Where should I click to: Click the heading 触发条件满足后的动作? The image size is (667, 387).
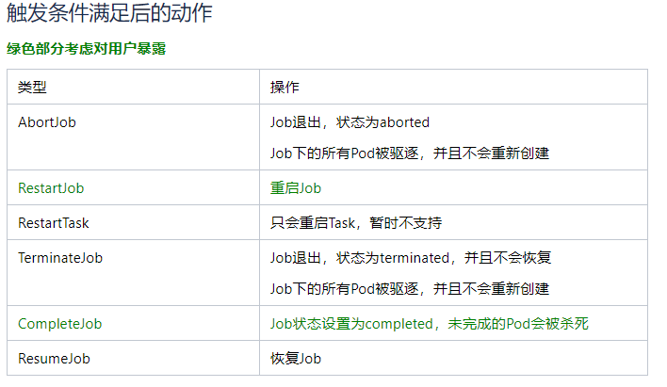pos(109,12)
